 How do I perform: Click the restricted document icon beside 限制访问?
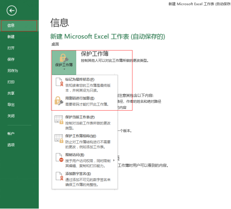[x=60, y=158]
